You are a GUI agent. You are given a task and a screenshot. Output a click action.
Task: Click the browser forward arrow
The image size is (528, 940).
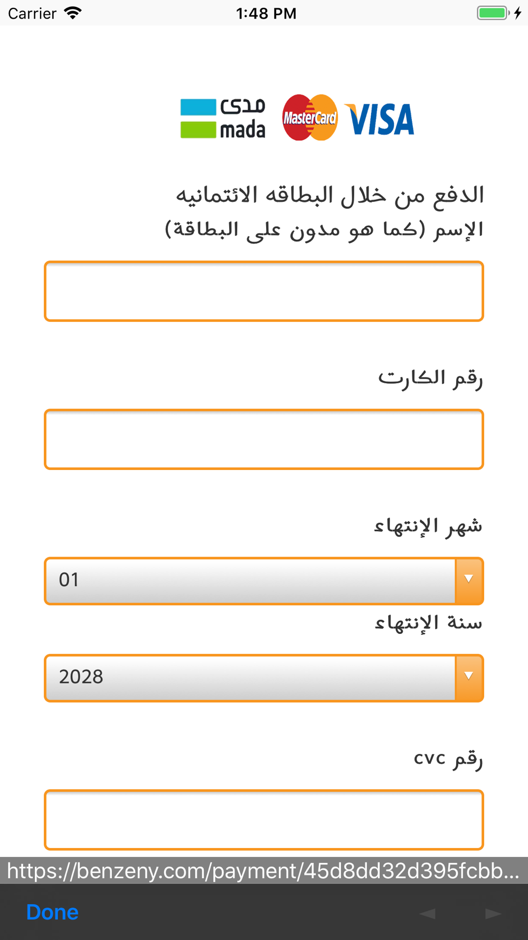coord(493,913)
